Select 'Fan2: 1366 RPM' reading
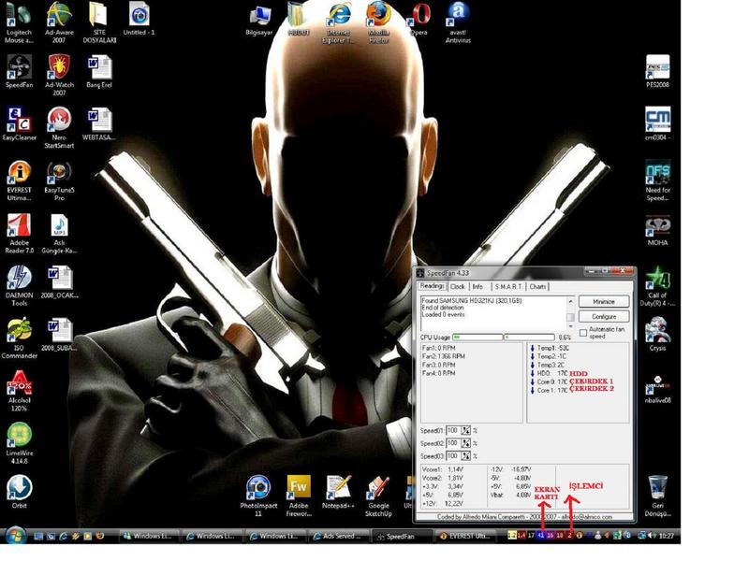Image resolution: width=749 pixels, height=561 pixels. (443, 356)
